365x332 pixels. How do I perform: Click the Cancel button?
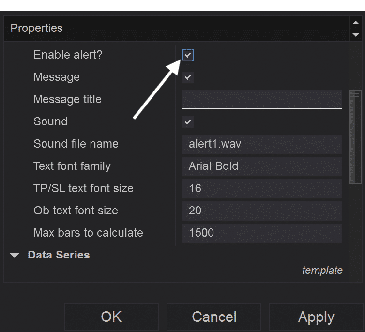click(214, 317)
